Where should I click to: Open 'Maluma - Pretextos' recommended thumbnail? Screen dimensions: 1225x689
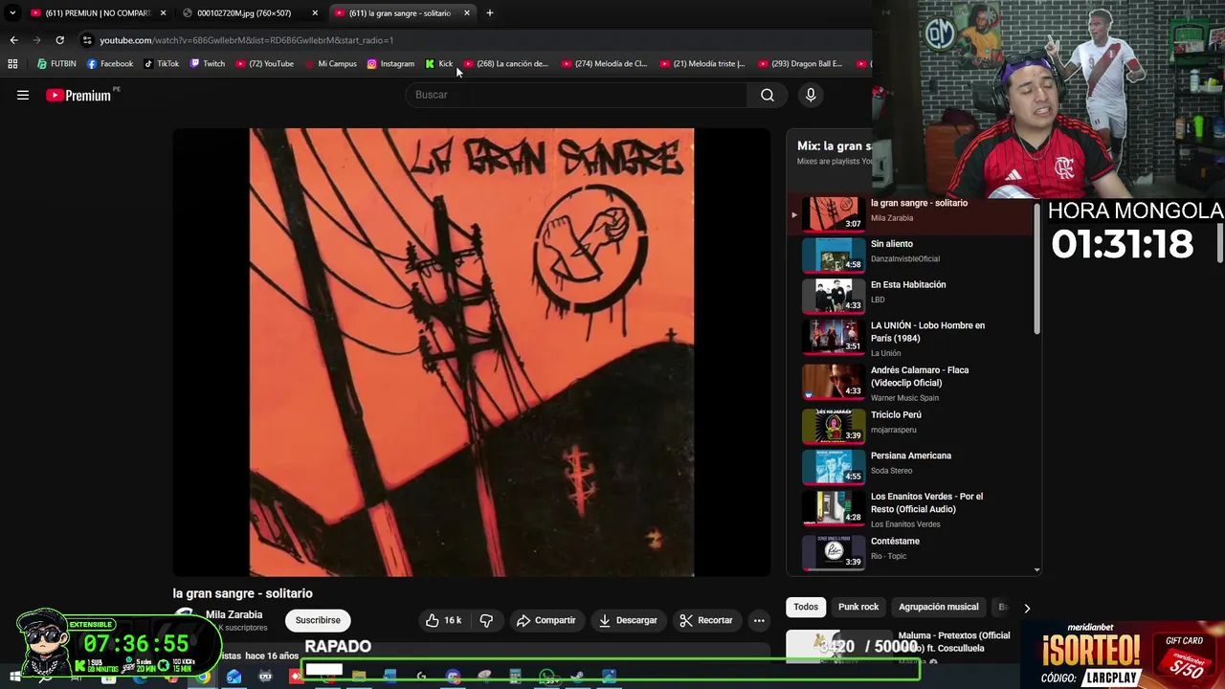click(x=839, y=645)
